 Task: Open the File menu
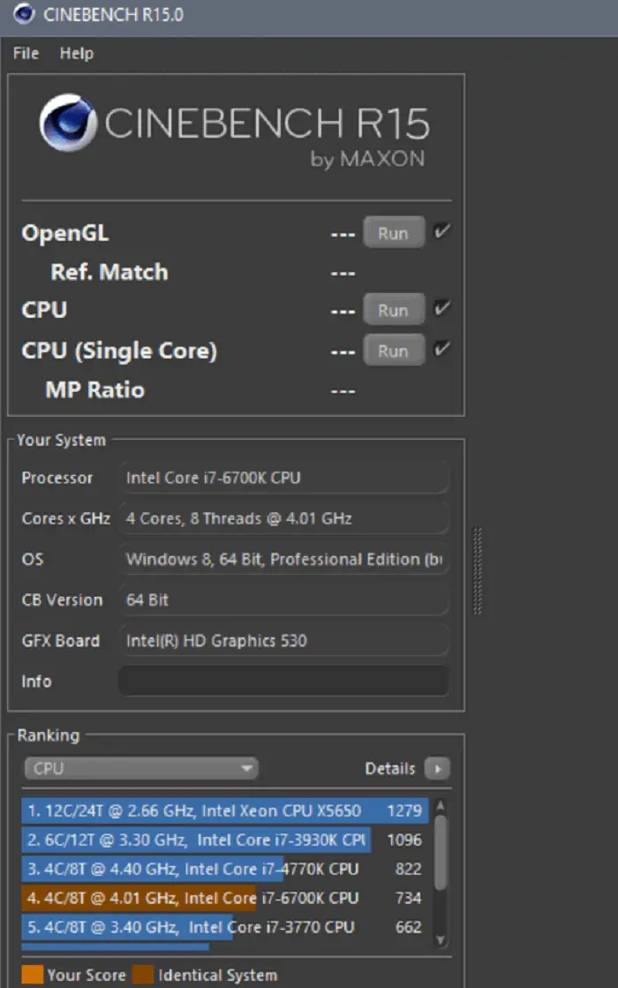pyautogui.click(x=26, y=54)
